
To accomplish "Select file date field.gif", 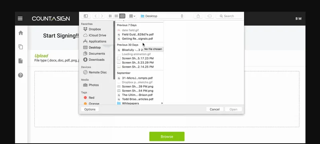I will 130,30.
